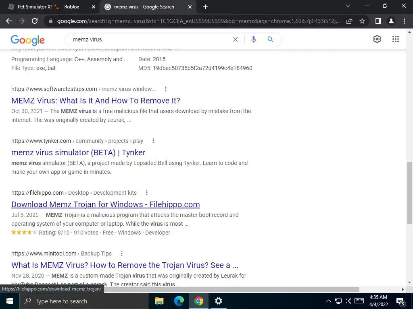The image size is (413, 309).
Task: Click the Chrome taskbar icon
Action: (x=198, y=301)
